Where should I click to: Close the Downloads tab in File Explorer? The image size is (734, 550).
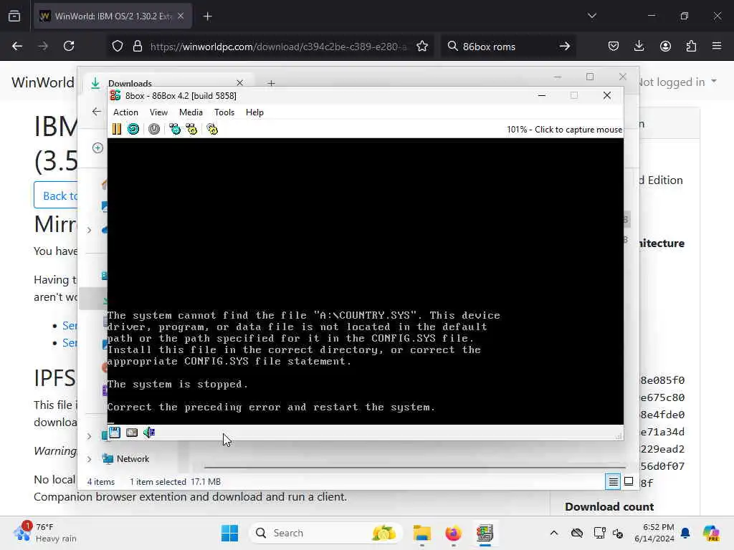click(x=239, y=83)
